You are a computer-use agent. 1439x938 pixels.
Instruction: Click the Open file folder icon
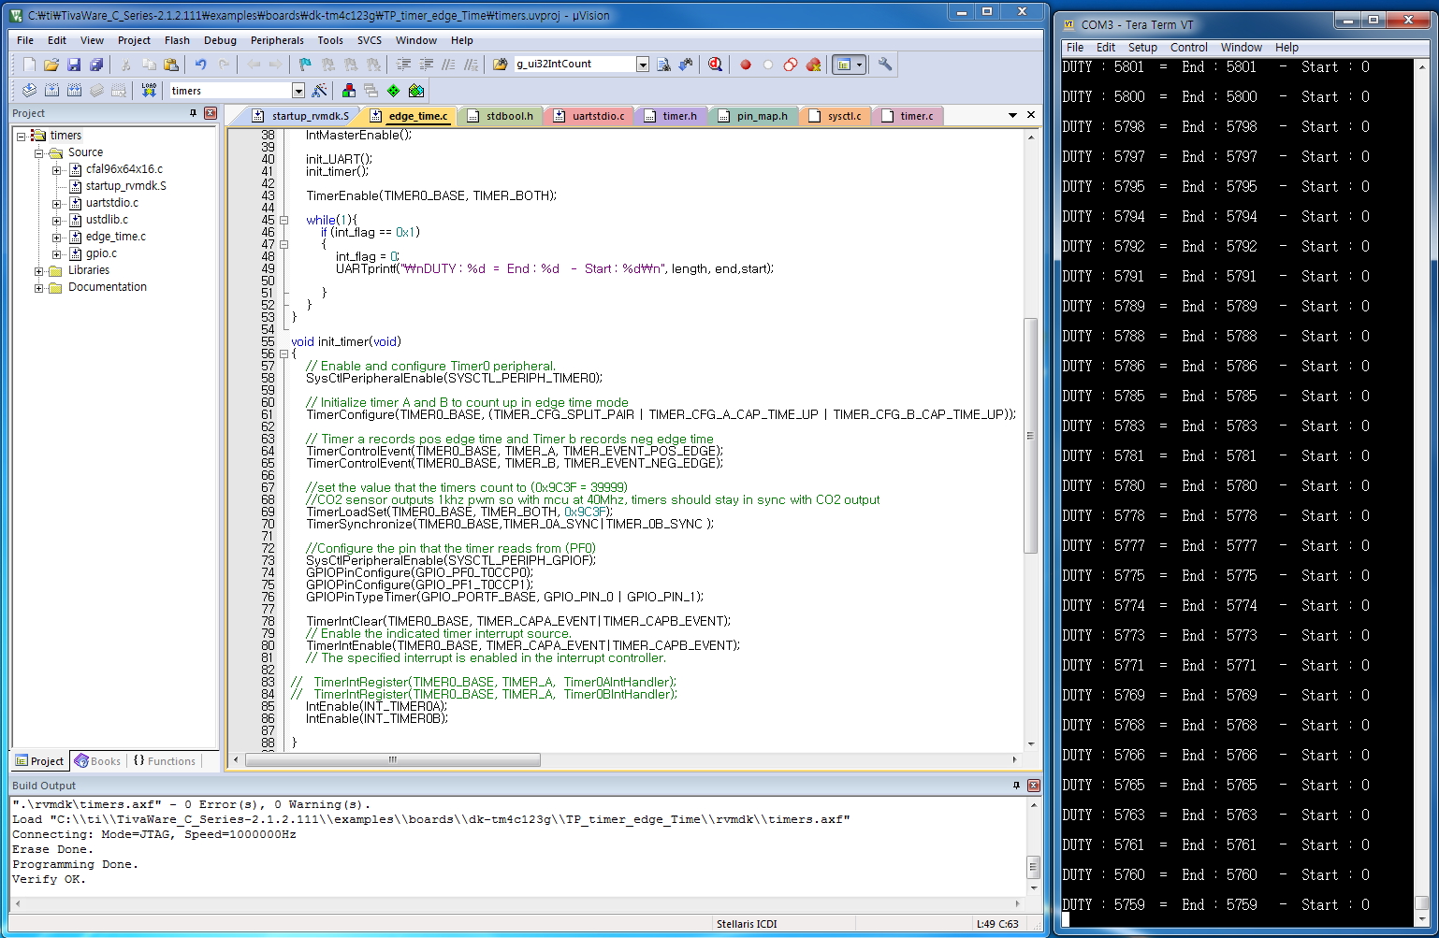point(51,65)
